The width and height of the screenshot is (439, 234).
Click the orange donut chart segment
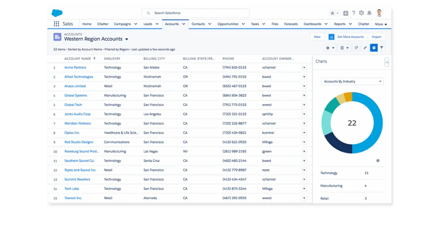(x=348, y=97)
